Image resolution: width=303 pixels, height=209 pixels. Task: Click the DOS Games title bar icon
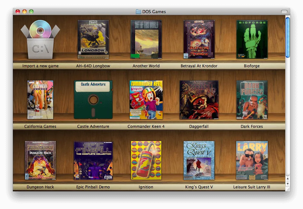[x=138, y=11]
